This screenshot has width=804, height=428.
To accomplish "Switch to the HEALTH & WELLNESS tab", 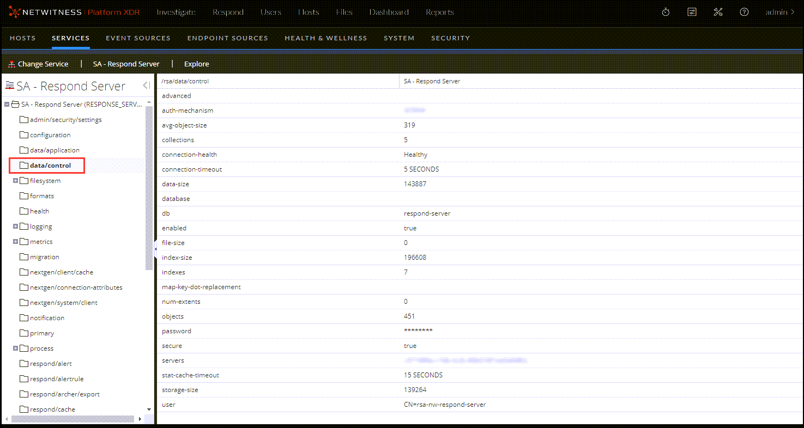I will [325, 38].
